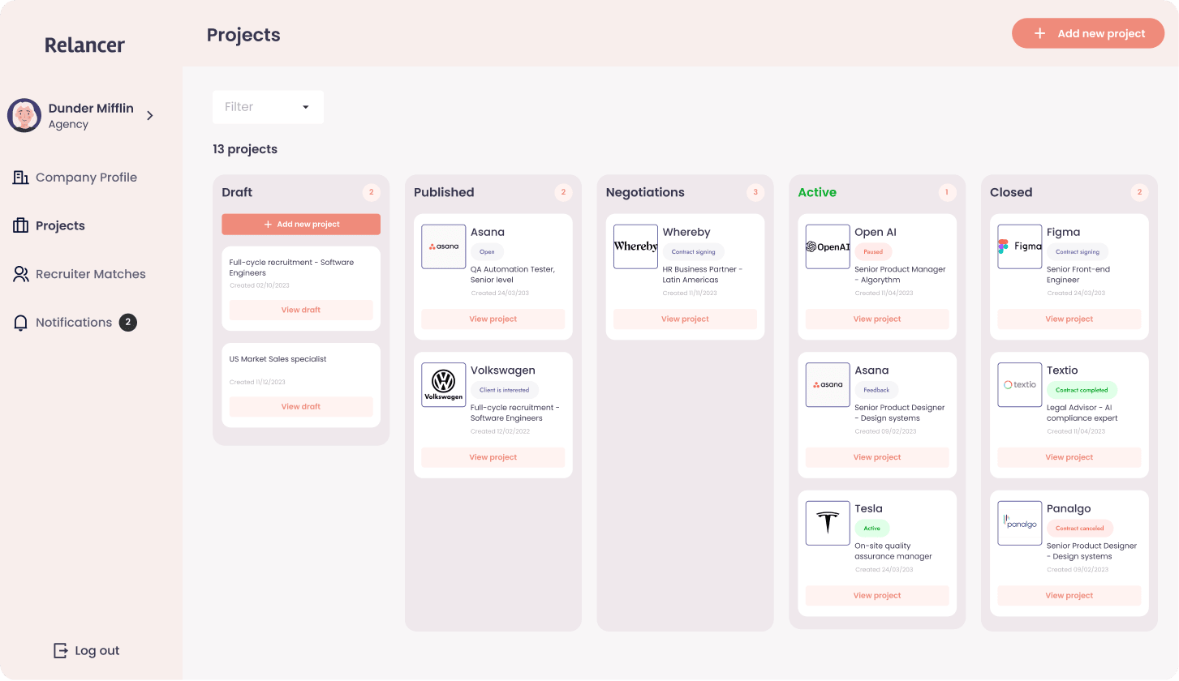This screenshot has width=1179, height=681.
Task: Click the Projects briefcase icon in sidebar
Action: point(20,225)
